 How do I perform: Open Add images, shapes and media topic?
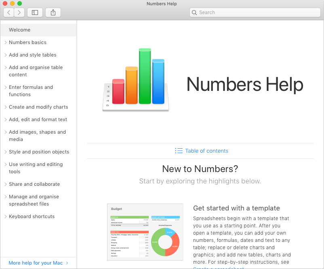[x=38, y=136]
